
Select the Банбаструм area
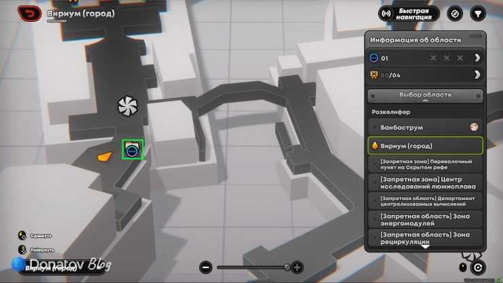click(426, 127)
